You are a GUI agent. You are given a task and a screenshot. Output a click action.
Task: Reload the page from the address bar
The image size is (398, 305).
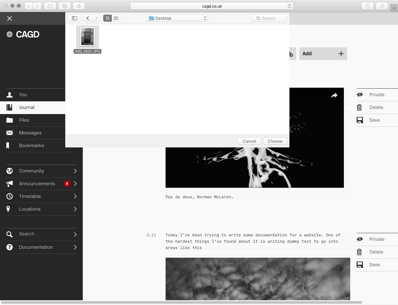point(289,6)
